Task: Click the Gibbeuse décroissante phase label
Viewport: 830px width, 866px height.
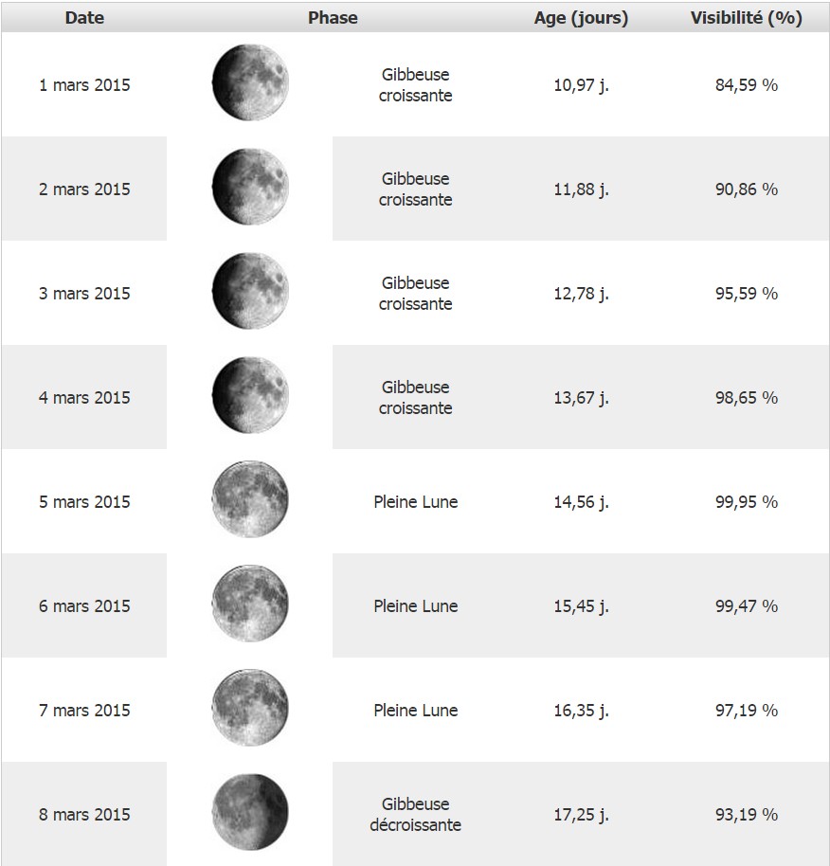Action: 416,815
